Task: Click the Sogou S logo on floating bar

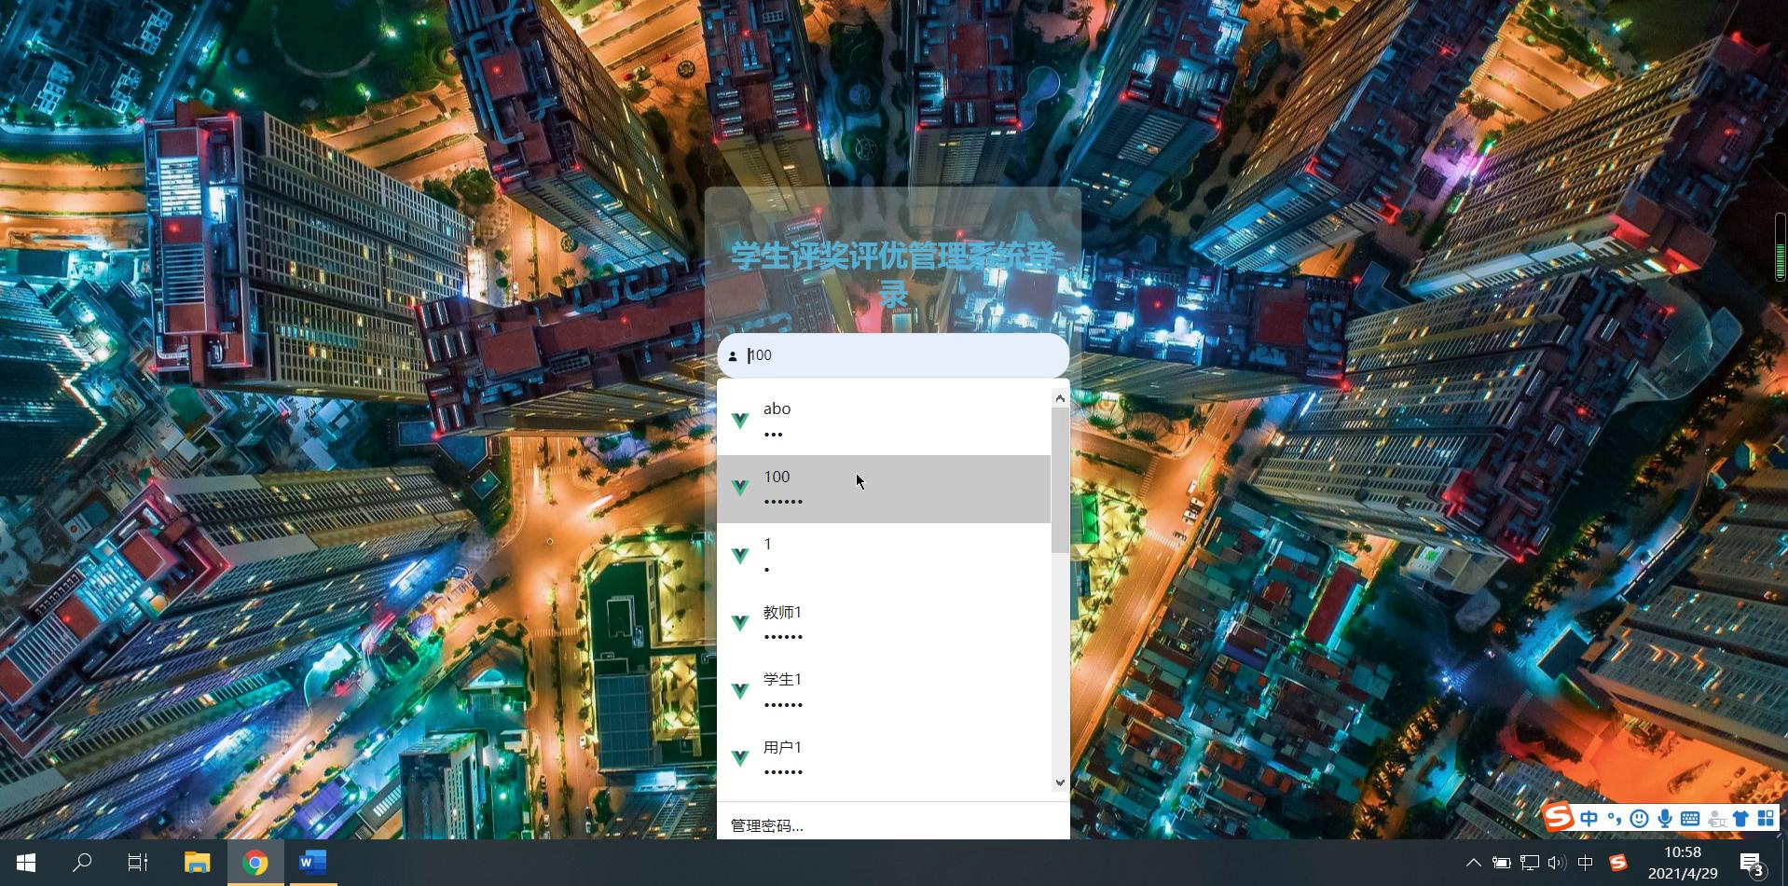Action: [1558, 818]
